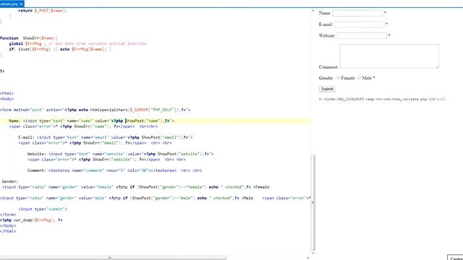
Task: Click the "<?php var_dump($ErrMsg); ?>" line
Action: coord(31,220)
